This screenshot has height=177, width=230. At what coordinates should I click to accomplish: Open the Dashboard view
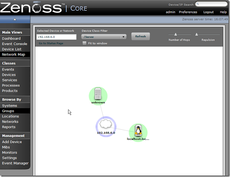[x=11, y=39]
